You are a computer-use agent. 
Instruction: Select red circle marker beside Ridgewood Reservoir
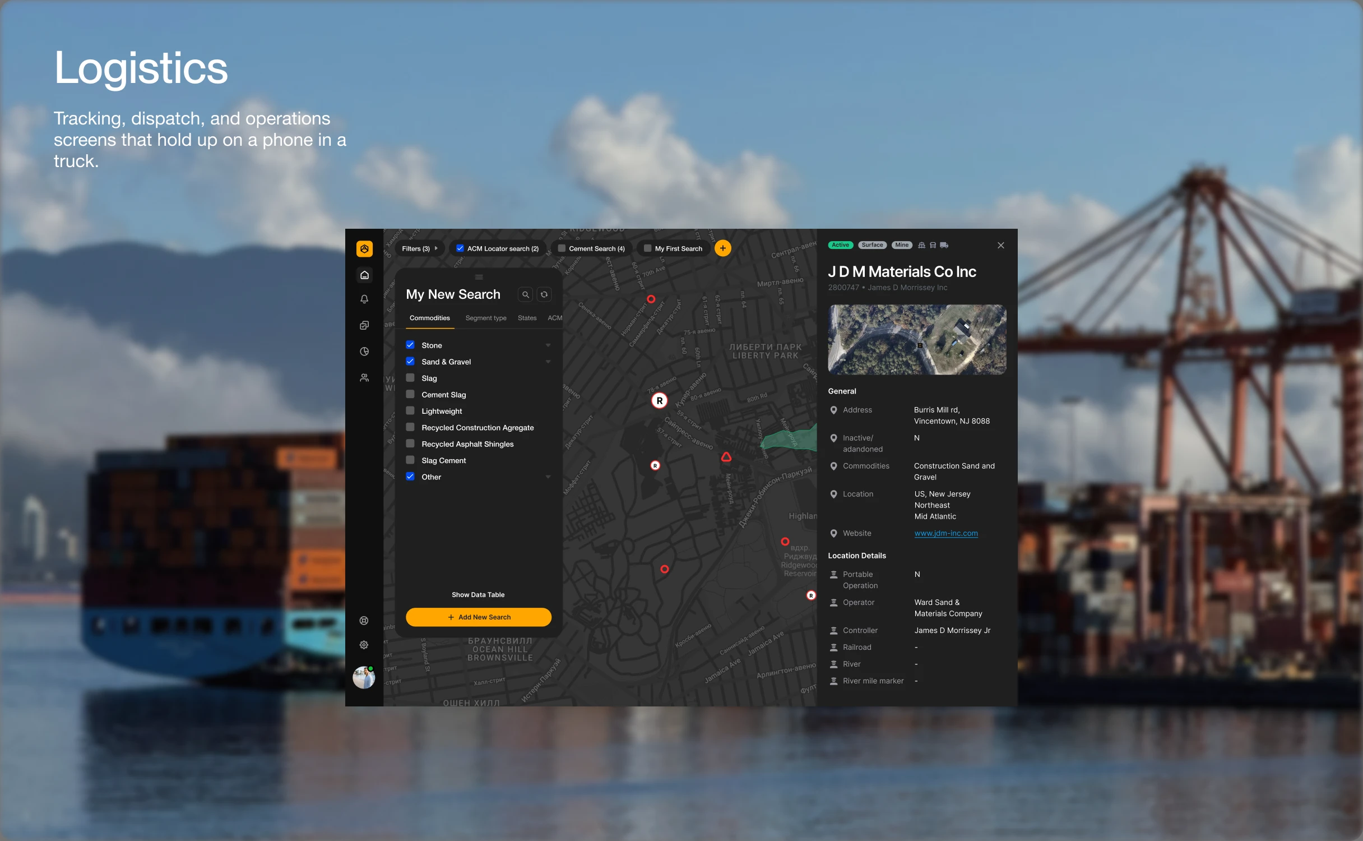click(785, 542)
